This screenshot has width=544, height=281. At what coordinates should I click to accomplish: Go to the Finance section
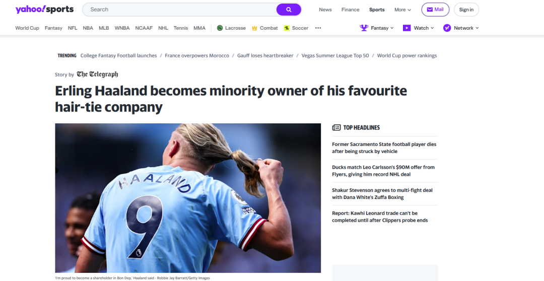[x=351, y=10]
